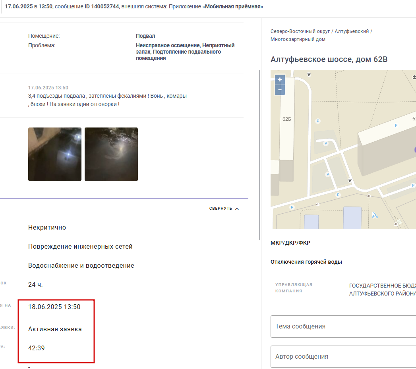The width and height of the screenshot is (416, 369).
Task: Click building 62Б on the map
Action: click(x=286, y=119)
